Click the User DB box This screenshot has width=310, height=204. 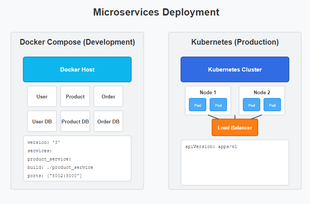point(42,121)
